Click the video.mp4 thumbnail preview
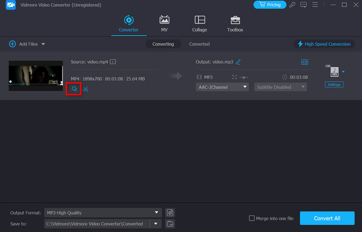 (36, 76)
